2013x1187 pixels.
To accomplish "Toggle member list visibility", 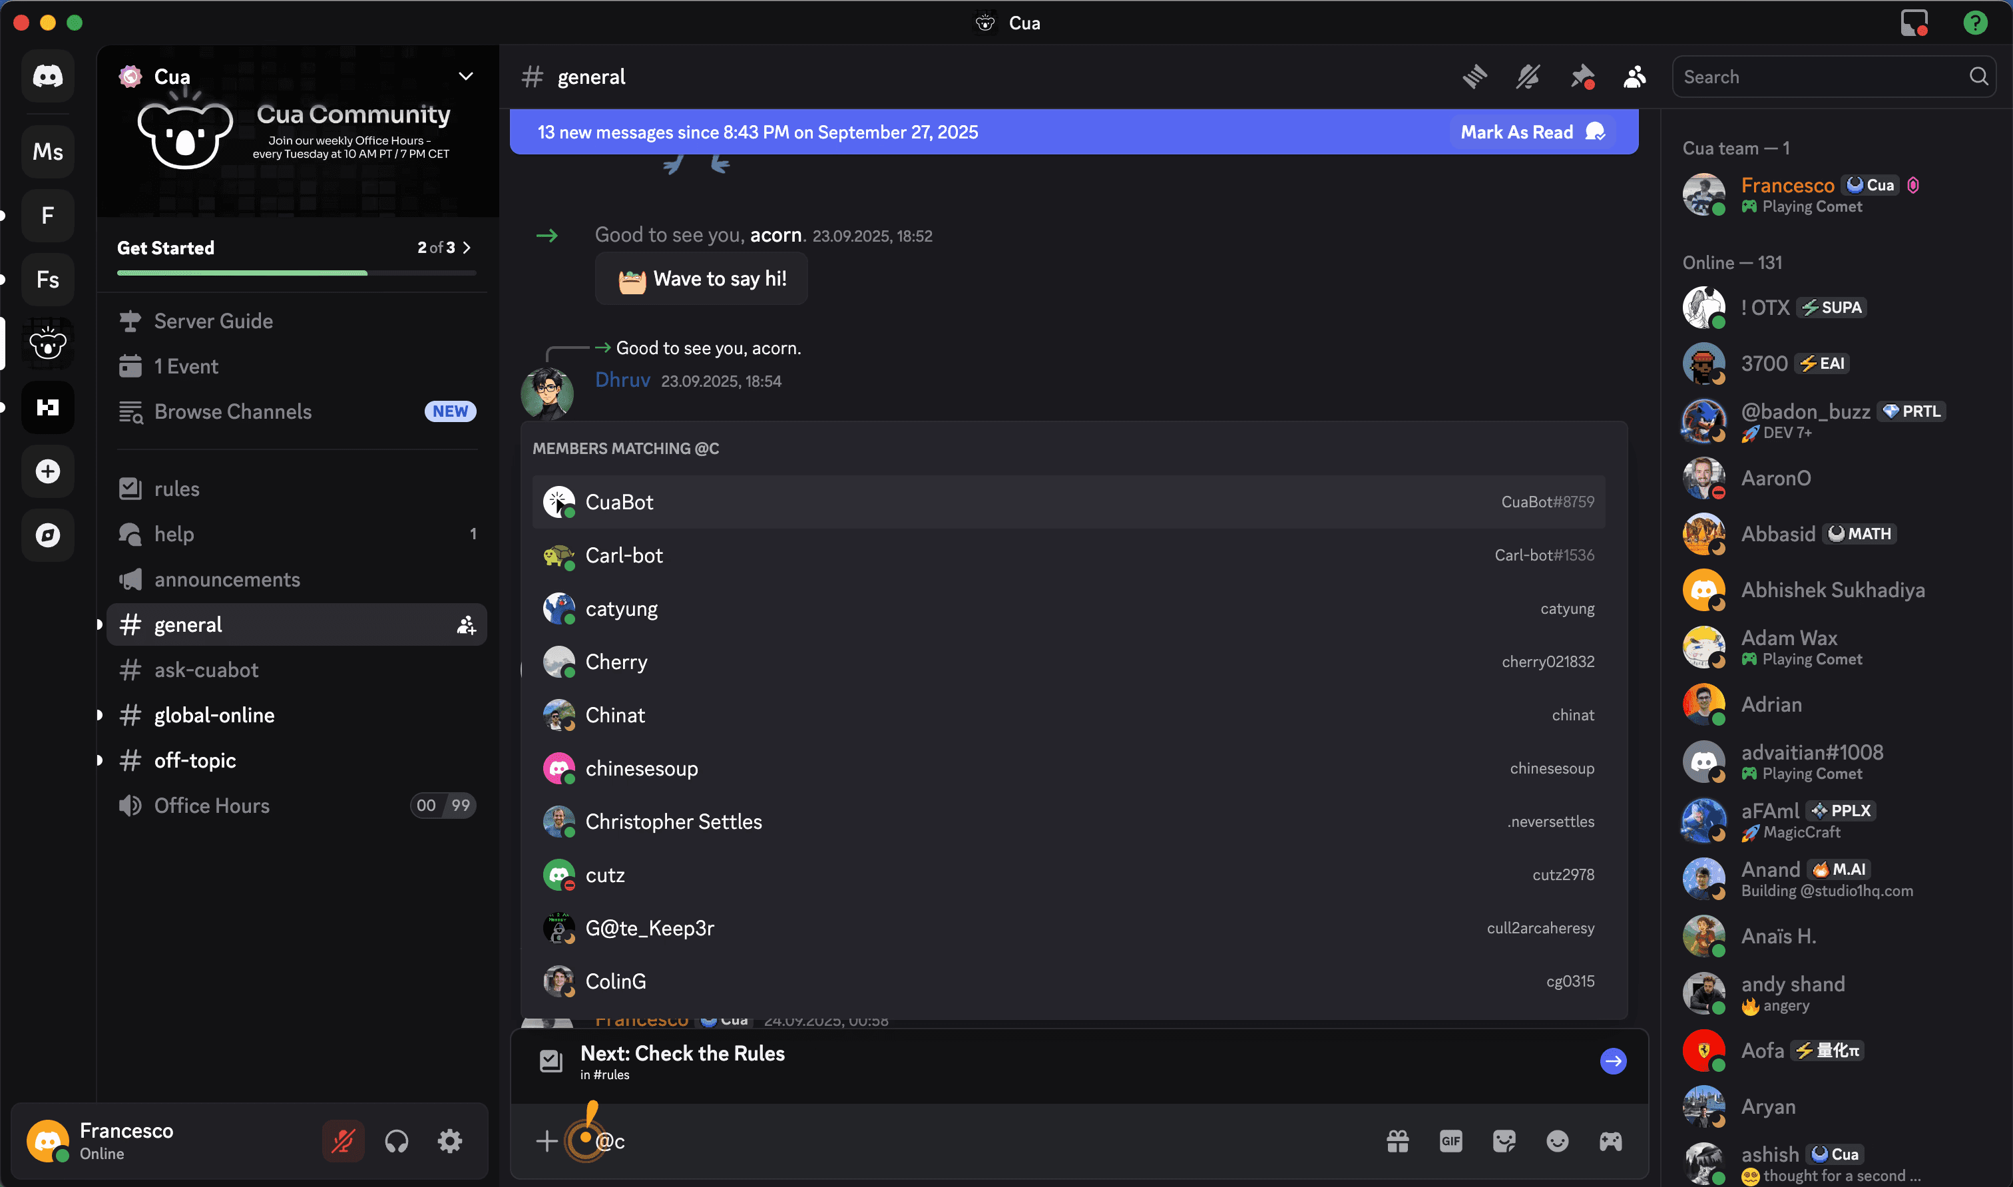I will [x=1635, y=77].
